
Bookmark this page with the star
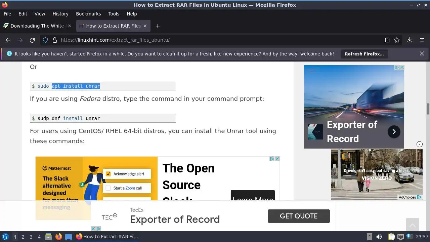point(397,40)
